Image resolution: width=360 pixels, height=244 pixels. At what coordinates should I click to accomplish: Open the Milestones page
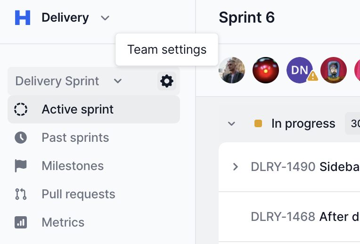[73, 166]
